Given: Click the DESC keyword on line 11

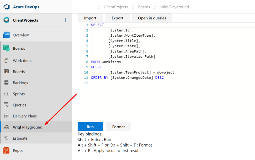Looking at the screenshot, I should pos(160,78).
